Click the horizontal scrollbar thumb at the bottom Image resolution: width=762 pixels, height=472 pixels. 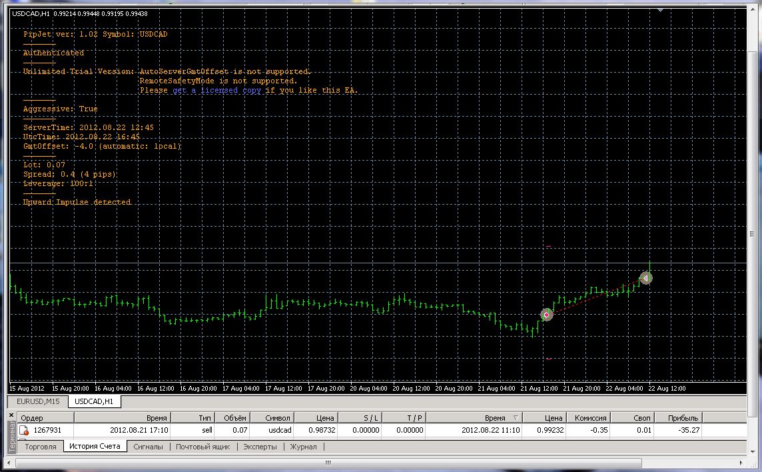(x=328, y=463)
